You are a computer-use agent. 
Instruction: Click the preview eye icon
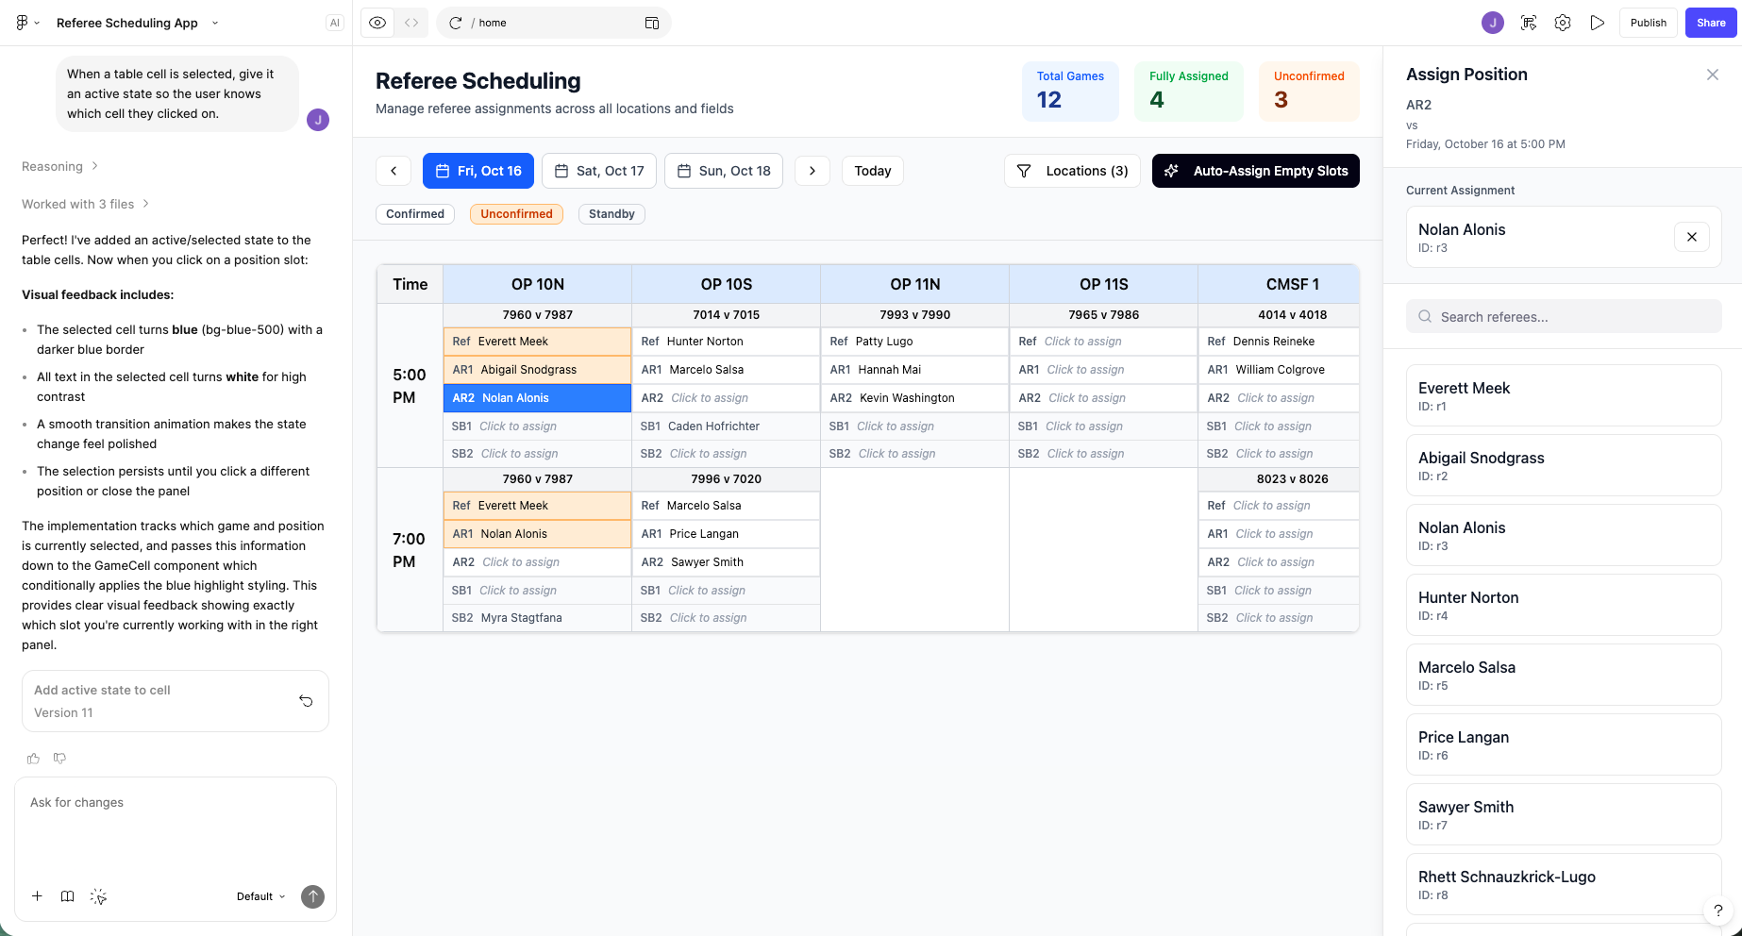click(x=377, y=23)
